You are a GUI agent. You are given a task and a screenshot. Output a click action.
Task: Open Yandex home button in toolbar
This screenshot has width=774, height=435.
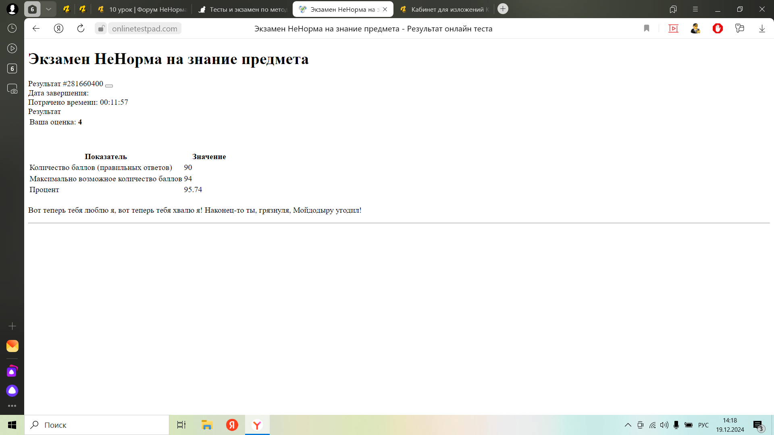coord(58,29)
